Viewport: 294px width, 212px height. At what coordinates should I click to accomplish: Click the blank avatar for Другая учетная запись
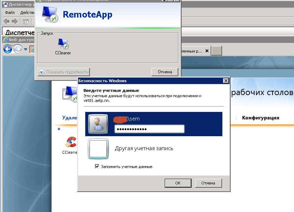[x=98, y=149]
